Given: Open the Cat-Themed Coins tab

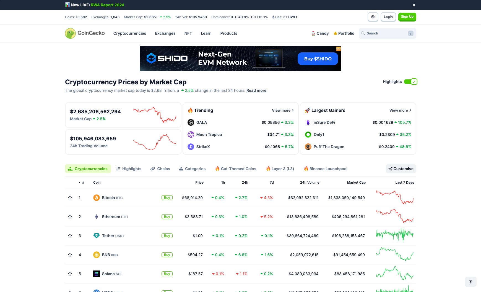Looking at the screenshot, I should 236,169.
